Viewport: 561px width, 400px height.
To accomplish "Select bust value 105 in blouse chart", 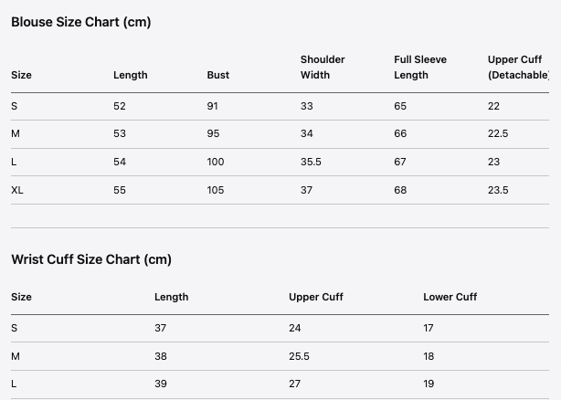I will pos(216,190).
